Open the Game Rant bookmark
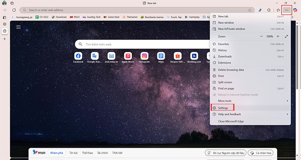301x160 pixels. (112, 17)
